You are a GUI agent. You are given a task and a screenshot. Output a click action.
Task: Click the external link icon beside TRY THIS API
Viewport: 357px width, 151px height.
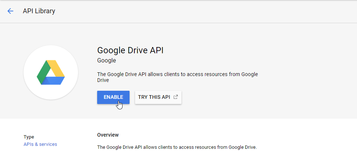176,97
